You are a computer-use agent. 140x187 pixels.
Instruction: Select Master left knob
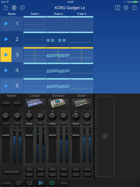[x=6, y=116]
